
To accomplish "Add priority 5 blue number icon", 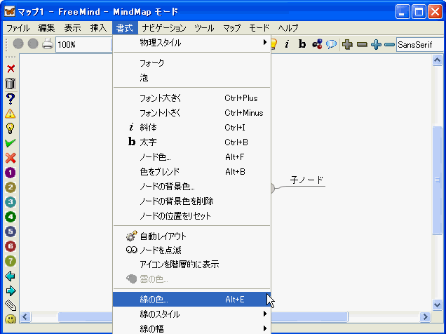I will (x=11, y=232).
